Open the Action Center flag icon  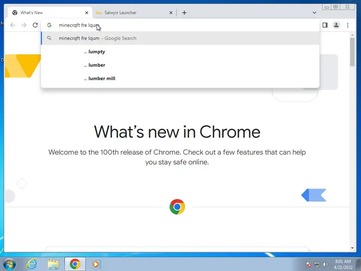(x=308, y=264)
